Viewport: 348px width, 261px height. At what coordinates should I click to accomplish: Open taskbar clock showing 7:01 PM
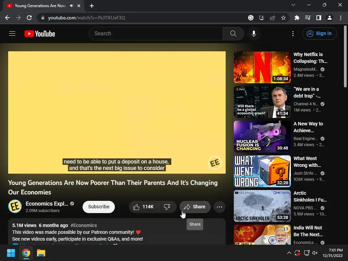point(332,253)
